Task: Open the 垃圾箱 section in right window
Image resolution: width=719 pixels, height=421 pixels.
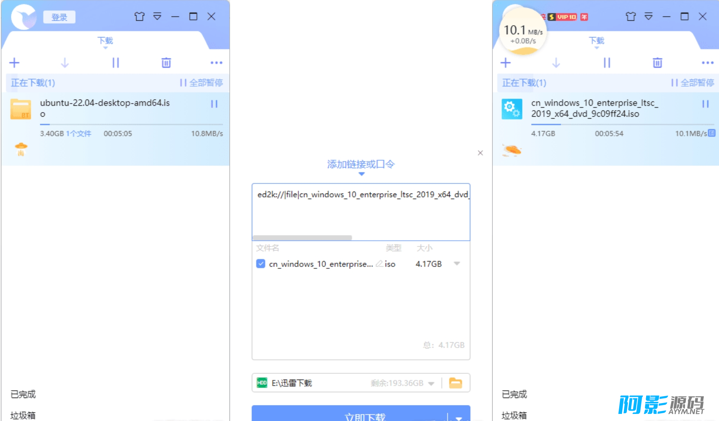Action: pos(514,416)
